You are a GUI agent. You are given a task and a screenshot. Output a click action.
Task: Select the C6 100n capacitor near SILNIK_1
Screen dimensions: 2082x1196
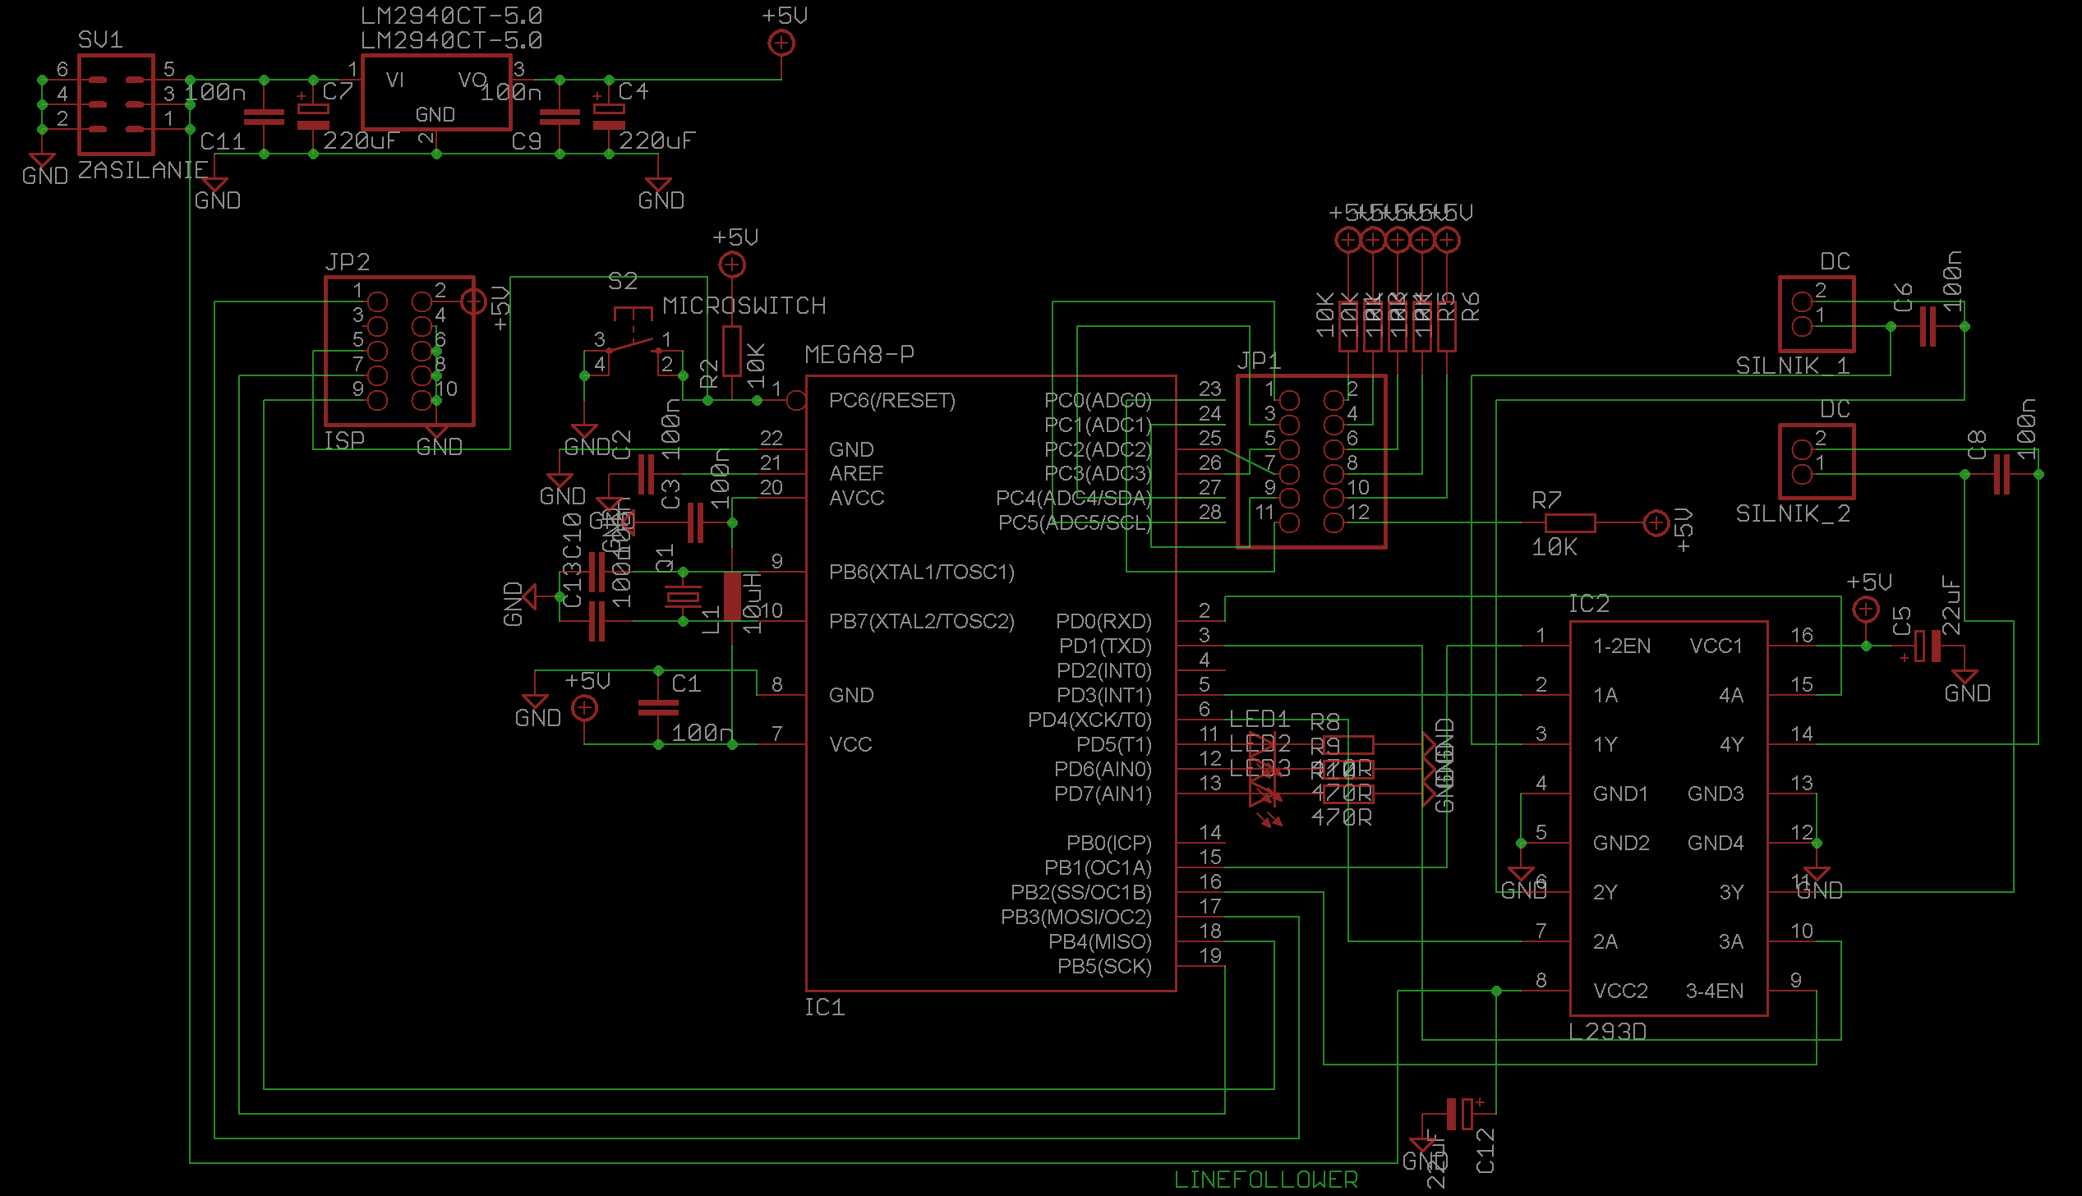point(1928,326)
